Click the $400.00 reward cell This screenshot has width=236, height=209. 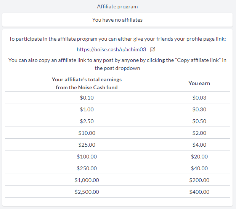coord(199,192)
